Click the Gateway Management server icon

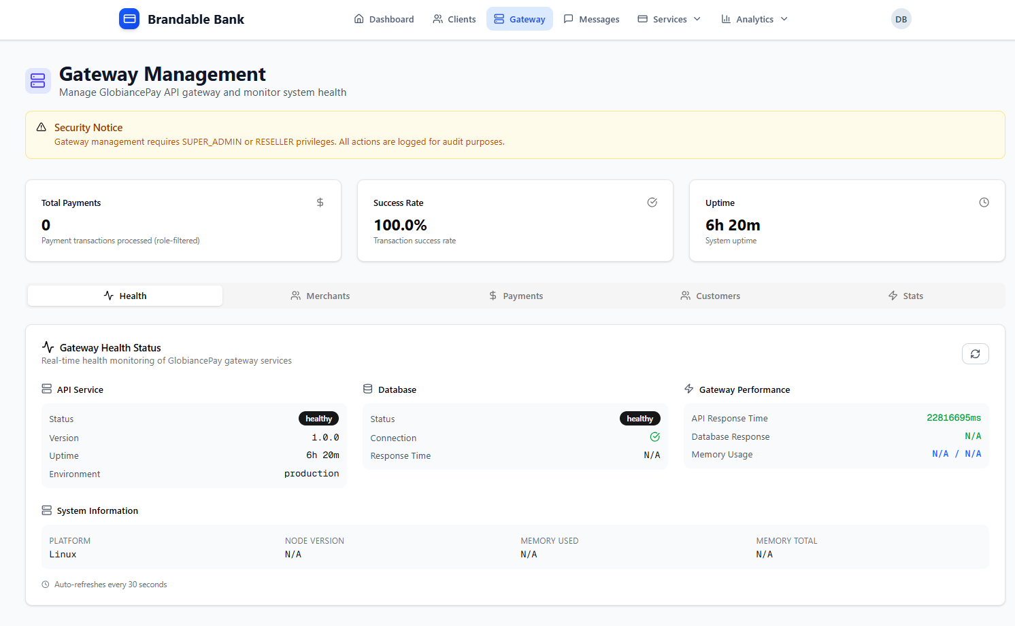pyautogui.click(x=38, y=81)
